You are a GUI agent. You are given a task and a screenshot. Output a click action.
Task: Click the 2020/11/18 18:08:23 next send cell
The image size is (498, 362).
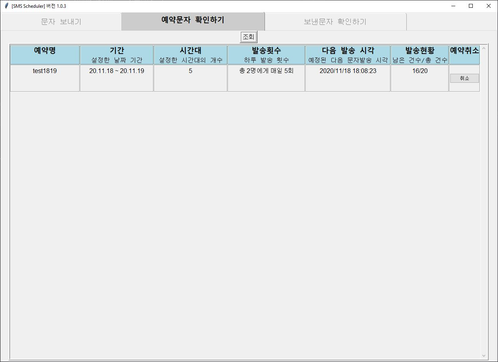(x=348, y=78)
